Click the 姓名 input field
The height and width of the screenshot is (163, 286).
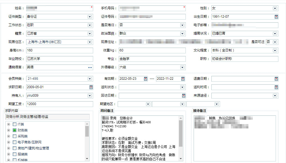pyautogui.click(x=60, y=8)
